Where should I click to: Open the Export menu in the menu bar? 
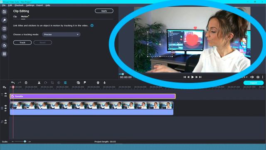click(x=39, y=5)
